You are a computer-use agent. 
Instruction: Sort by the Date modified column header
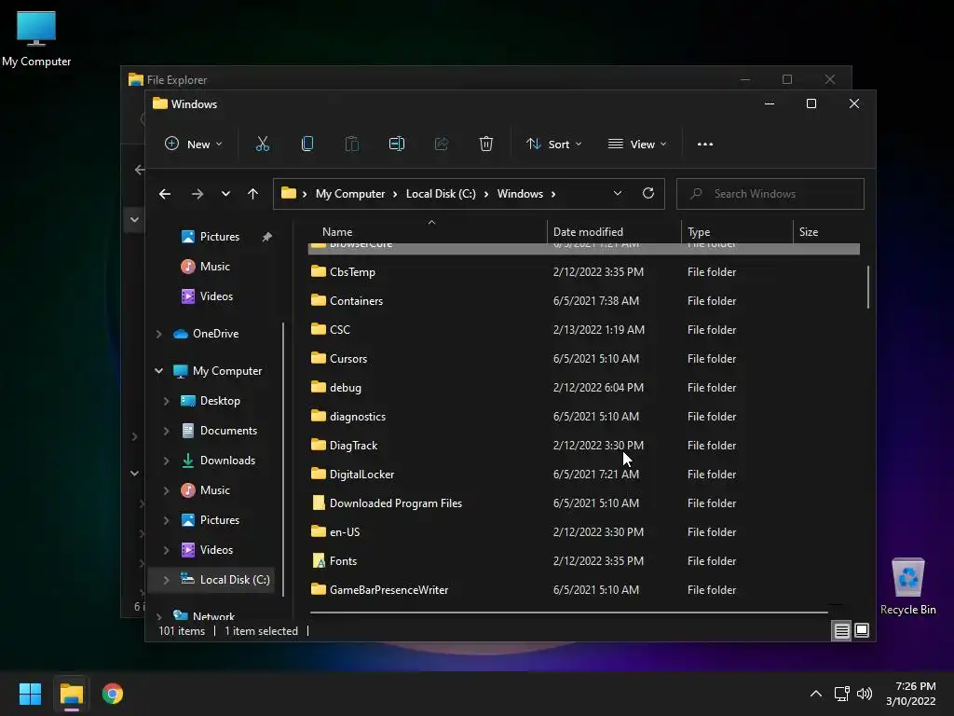pos(588,232)
